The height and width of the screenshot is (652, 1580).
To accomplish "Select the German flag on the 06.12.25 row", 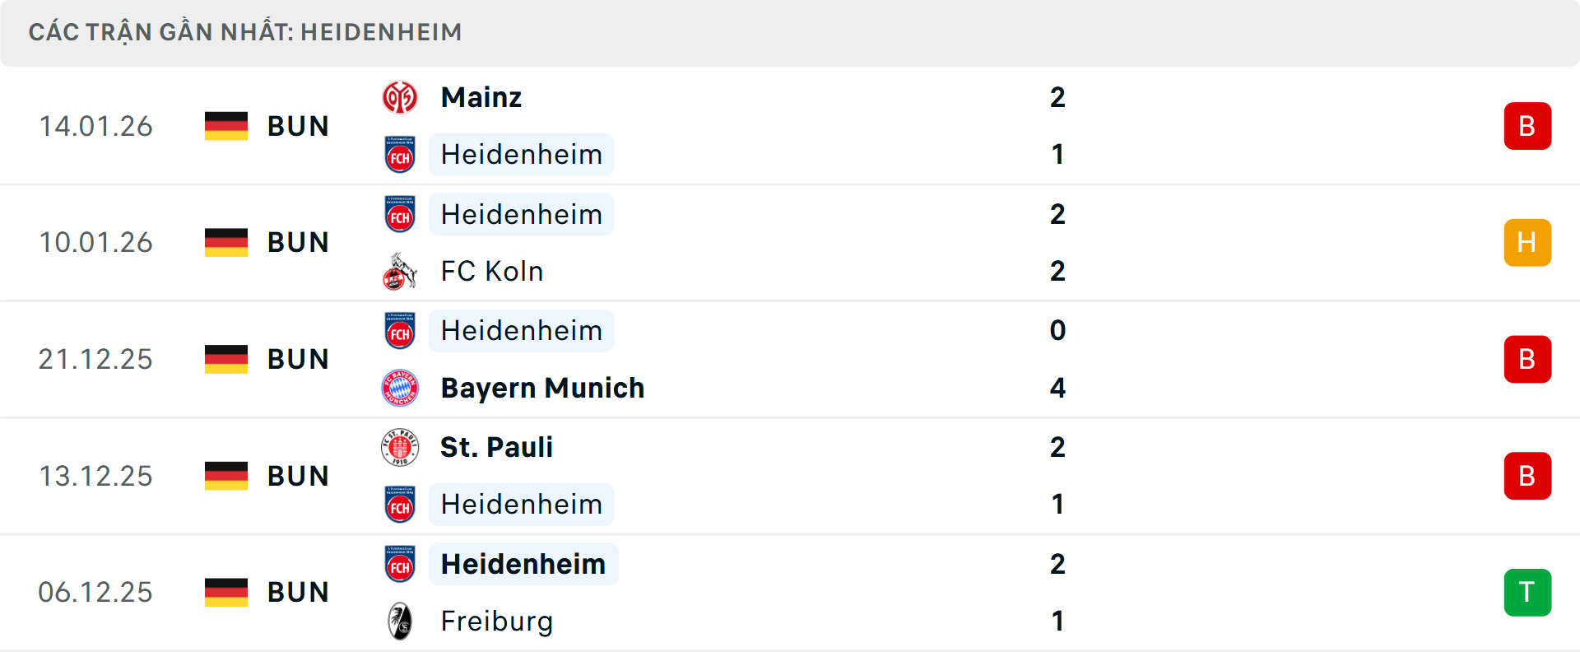I will (225, 592).
